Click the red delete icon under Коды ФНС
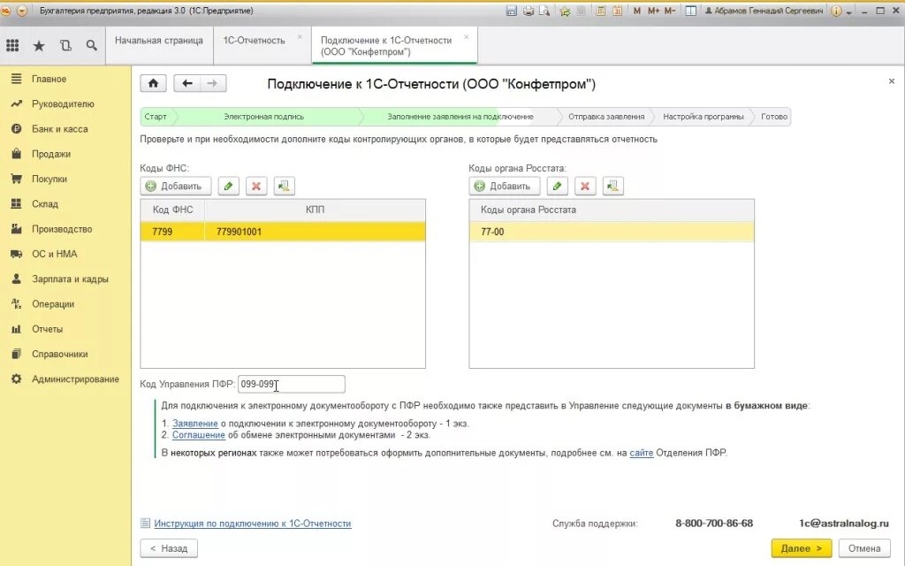905x566 pixels. coord(256,186)
